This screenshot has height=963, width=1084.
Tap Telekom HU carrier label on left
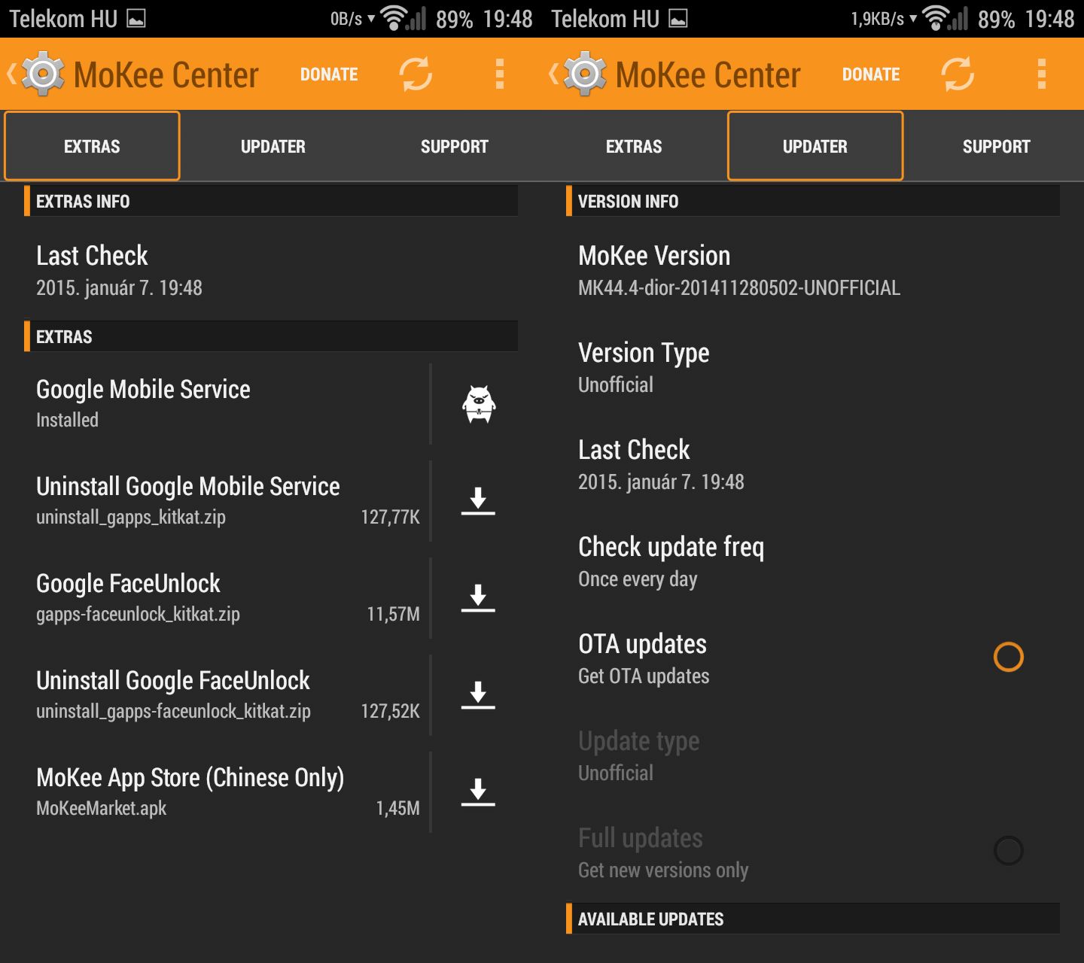tap(63, 19)
